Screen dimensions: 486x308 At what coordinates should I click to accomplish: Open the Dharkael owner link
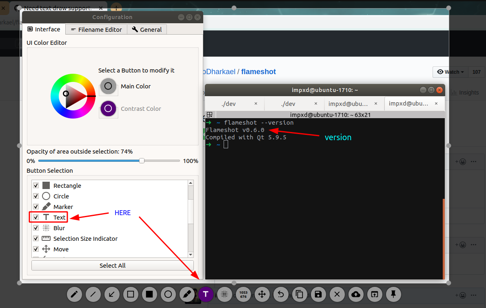tap(219, 72)
